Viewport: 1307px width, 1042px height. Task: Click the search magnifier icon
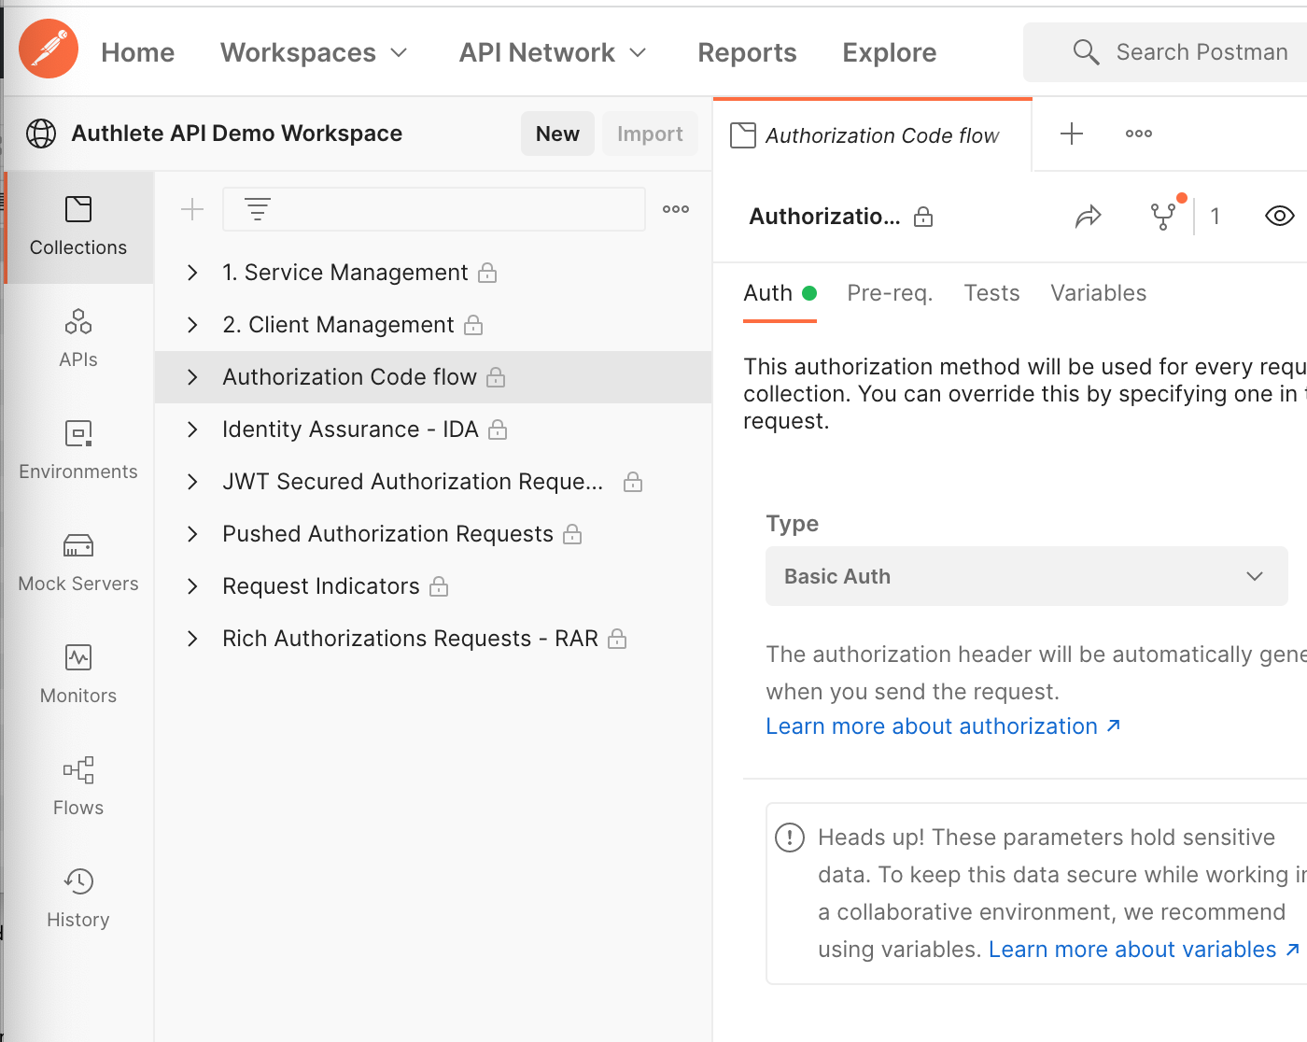1086,52
